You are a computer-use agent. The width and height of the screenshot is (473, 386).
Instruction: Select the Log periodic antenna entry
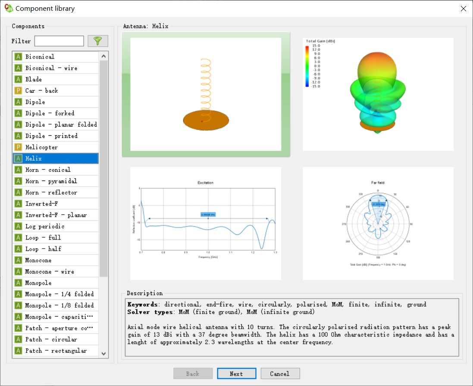[56, 226]
